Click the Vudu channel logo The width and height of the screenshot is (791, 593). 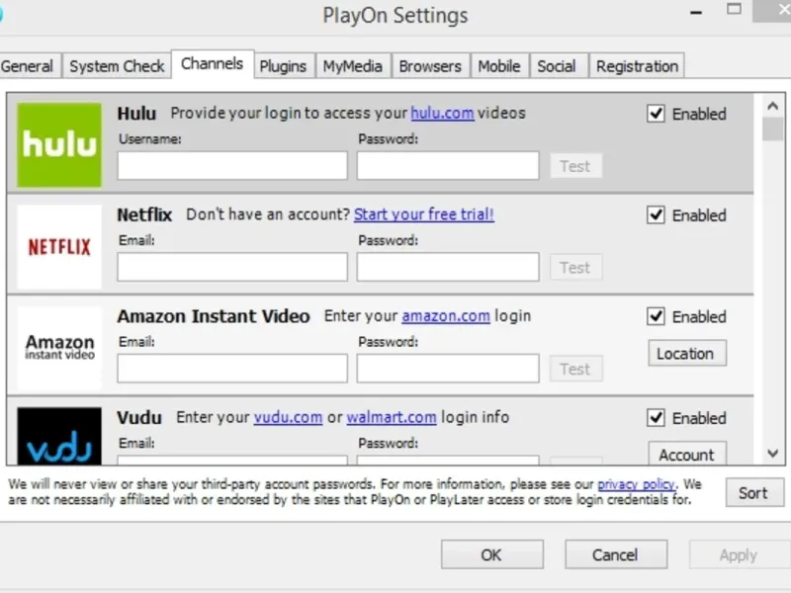click(59, 437)
